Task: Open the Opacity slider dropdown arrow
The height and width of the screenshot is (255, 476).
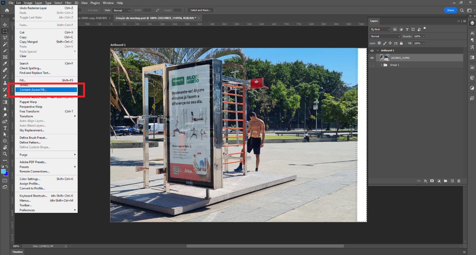Action: point(424,36)
